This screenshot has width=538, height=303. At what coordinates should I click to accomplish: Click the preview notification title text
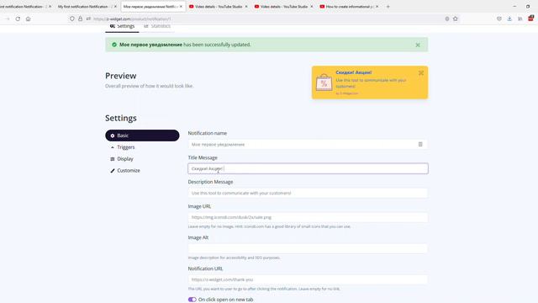353,72
